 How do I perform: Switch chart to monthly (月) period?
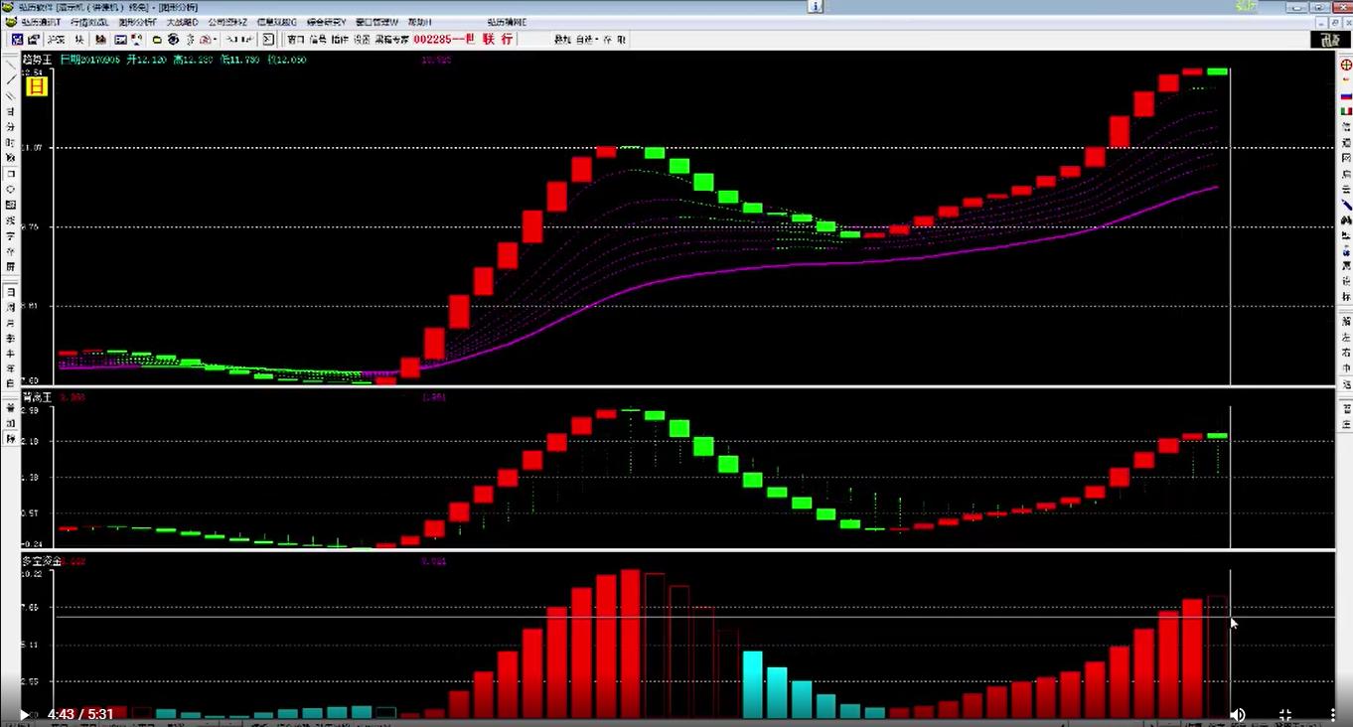coord(11,323)
